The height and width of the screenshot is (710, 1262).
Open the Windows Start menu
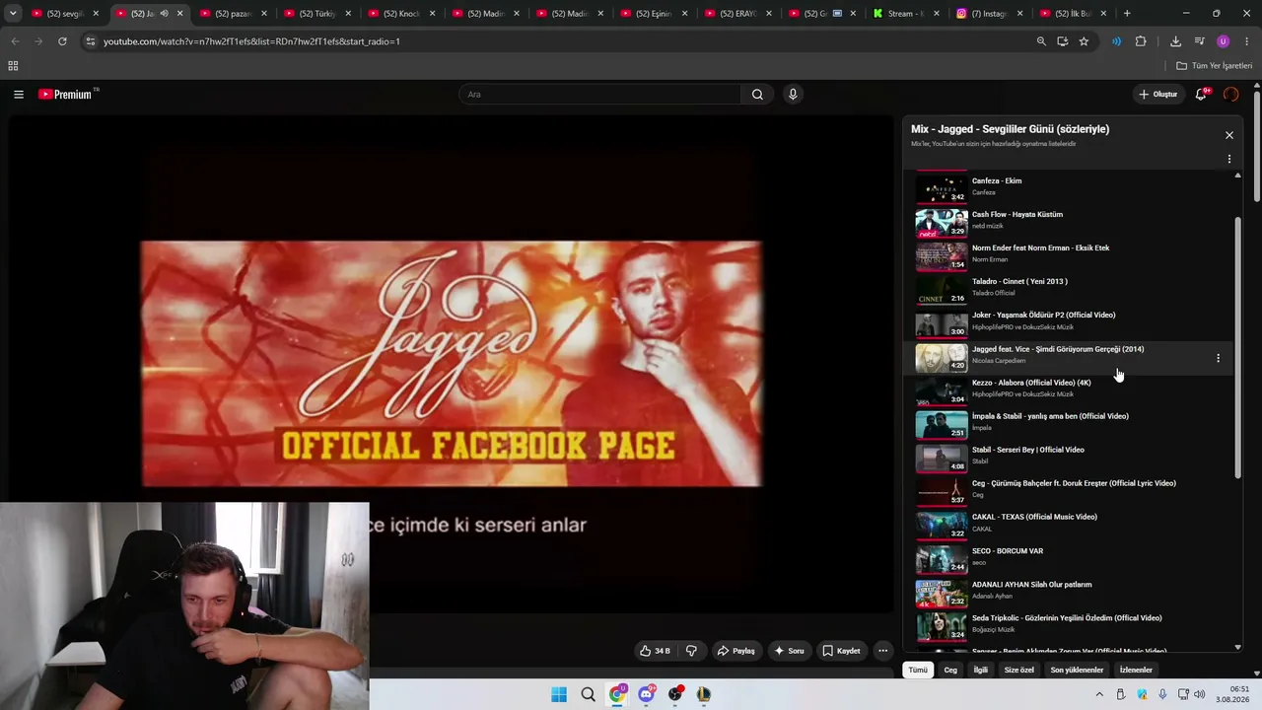(559, 694)
